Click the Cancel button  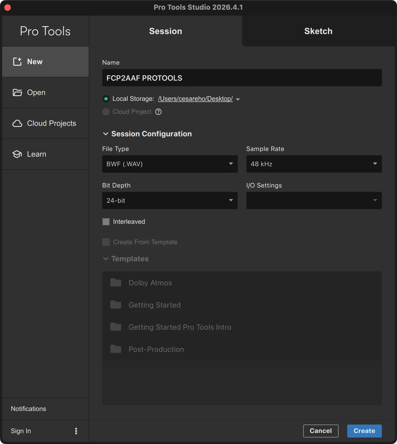pos(321,431)
